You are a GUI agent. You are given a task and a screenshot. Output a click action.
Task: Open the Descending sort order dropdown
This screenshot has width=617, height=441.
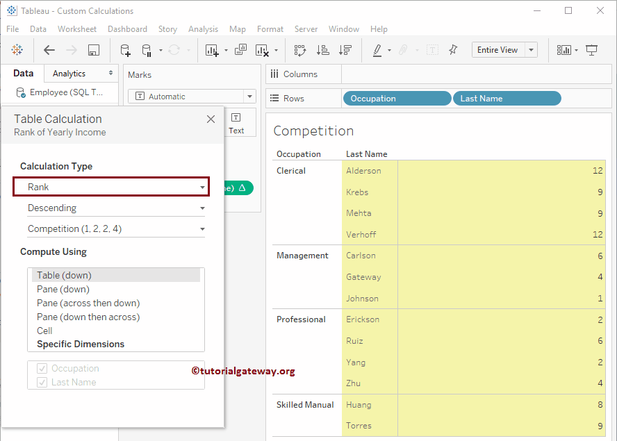tap(115, 208)
